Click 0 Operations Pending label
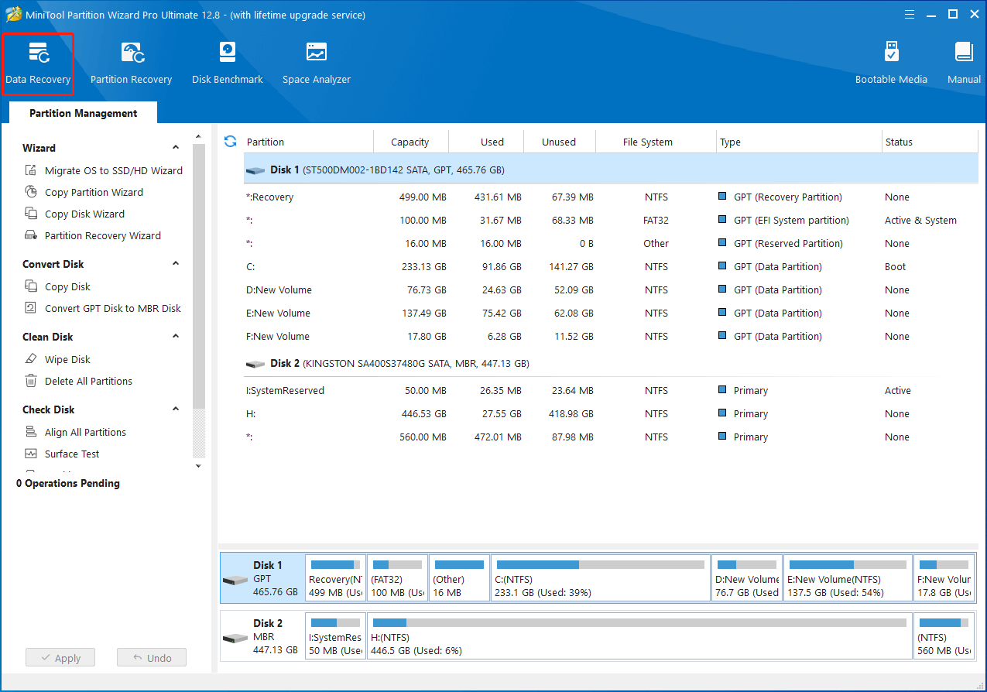This screenshot has height=692, width=987. coord(68,483)
